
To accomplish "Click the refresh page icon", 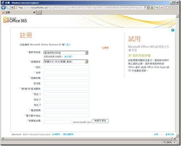I will pyautogui.click(x=157, y=8).
